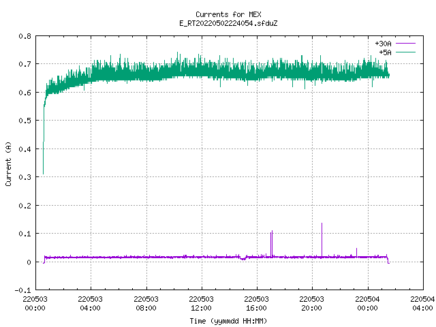436x327 pixels.
Task: Click the 220504 00:00 x-axis tick label
Action: coord(367,303)
